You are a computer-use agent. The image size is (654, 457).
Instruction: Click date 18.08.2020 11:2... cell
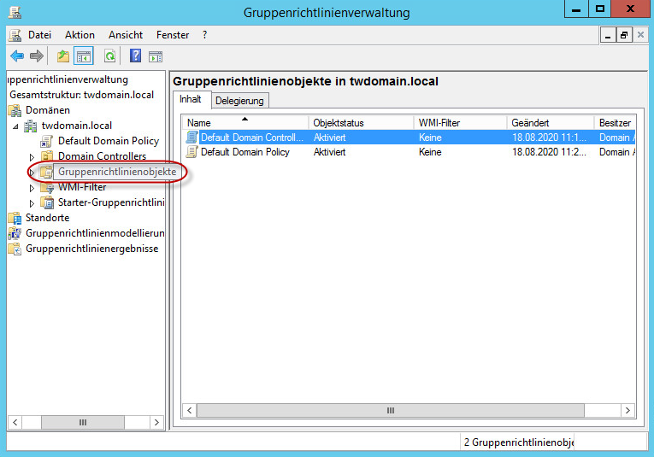(549, 152)
